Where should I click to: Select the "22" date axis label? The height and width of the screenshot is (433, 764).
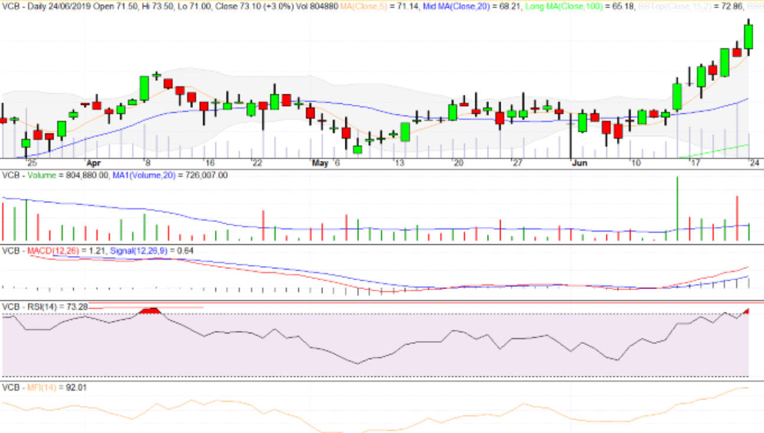tap(257, 163)
